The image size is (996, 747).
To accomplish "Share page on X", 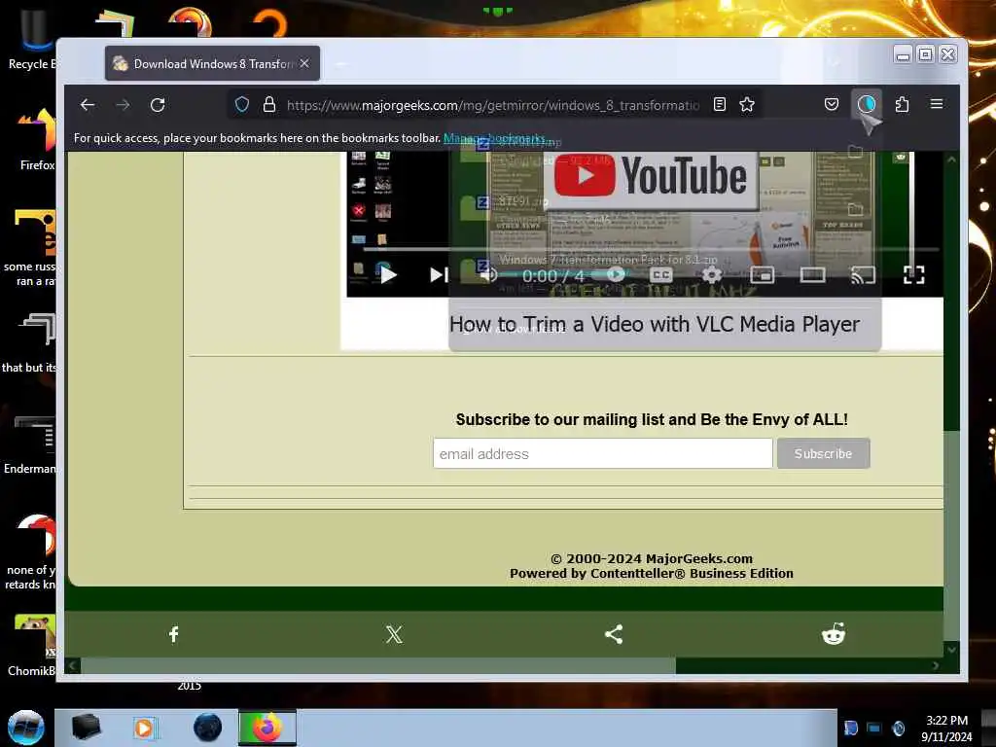I will 394,634.
